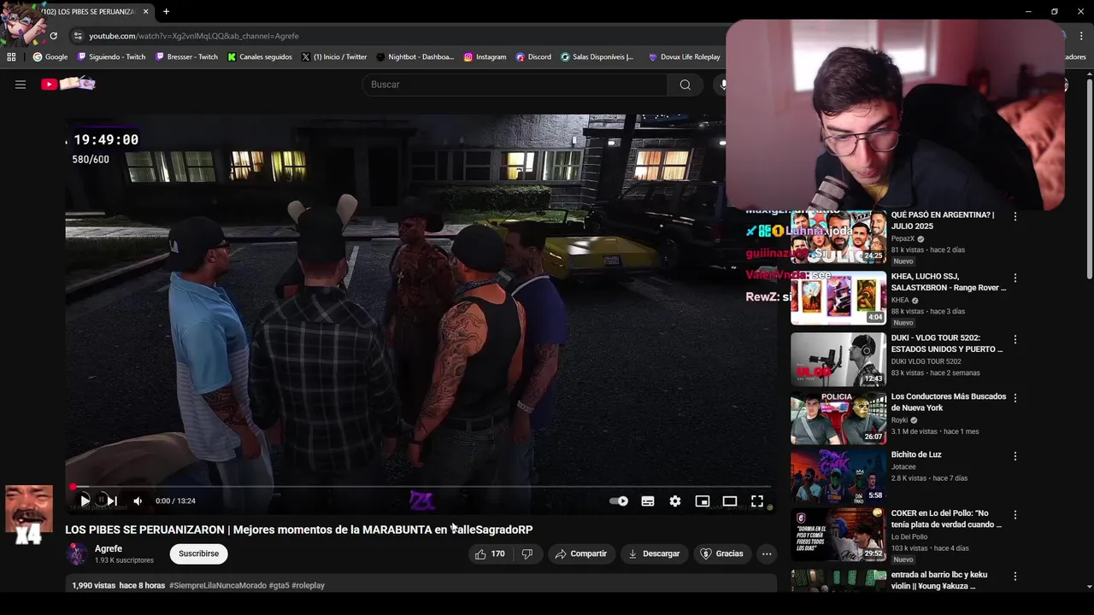Open the Google bookmark
1094x615 pixels.
pos(50,57)
